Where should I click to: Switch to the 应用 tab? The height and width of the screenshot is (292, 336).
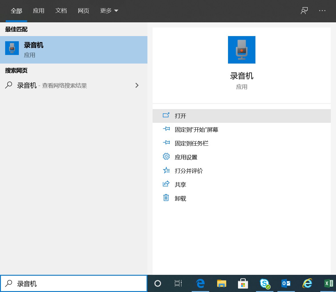tap(39, 11)
